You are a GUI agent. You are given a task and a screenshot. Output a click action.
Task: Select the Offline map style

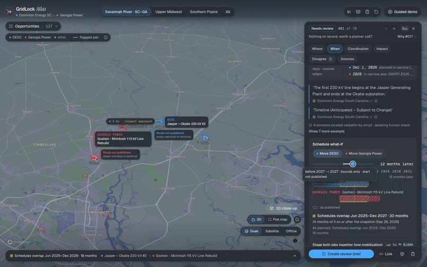291,231
